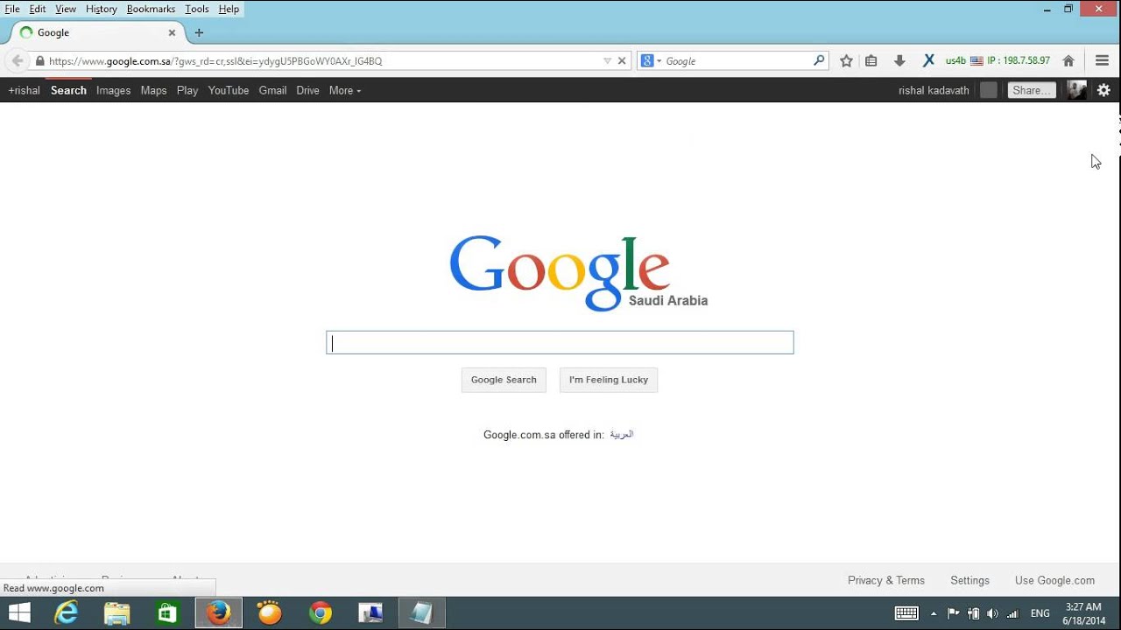Click the Share... button

[x=1032, y=90]
